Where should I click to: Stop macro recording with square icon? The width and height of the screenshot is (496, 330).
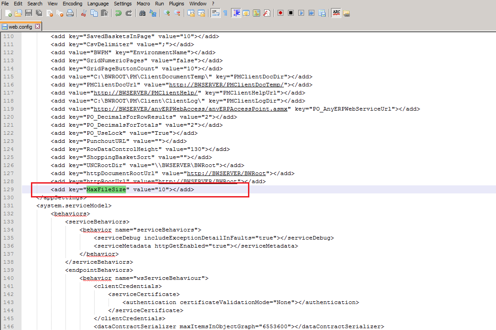[x=291, y=13]
